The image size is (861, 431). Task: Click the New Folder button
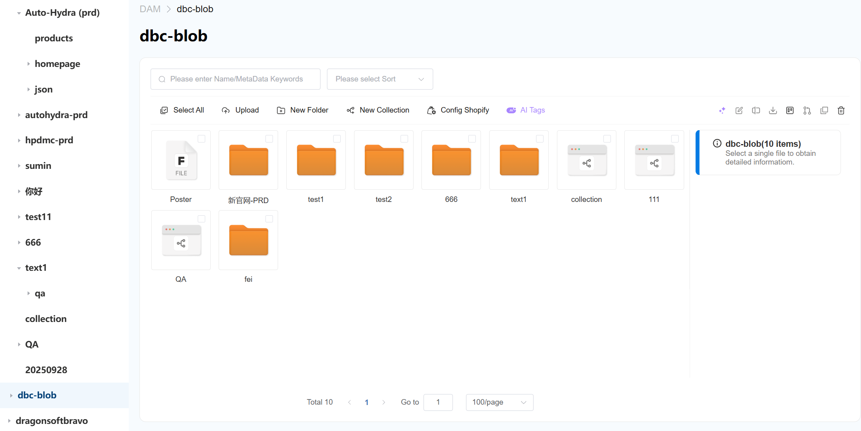point(302,110)
